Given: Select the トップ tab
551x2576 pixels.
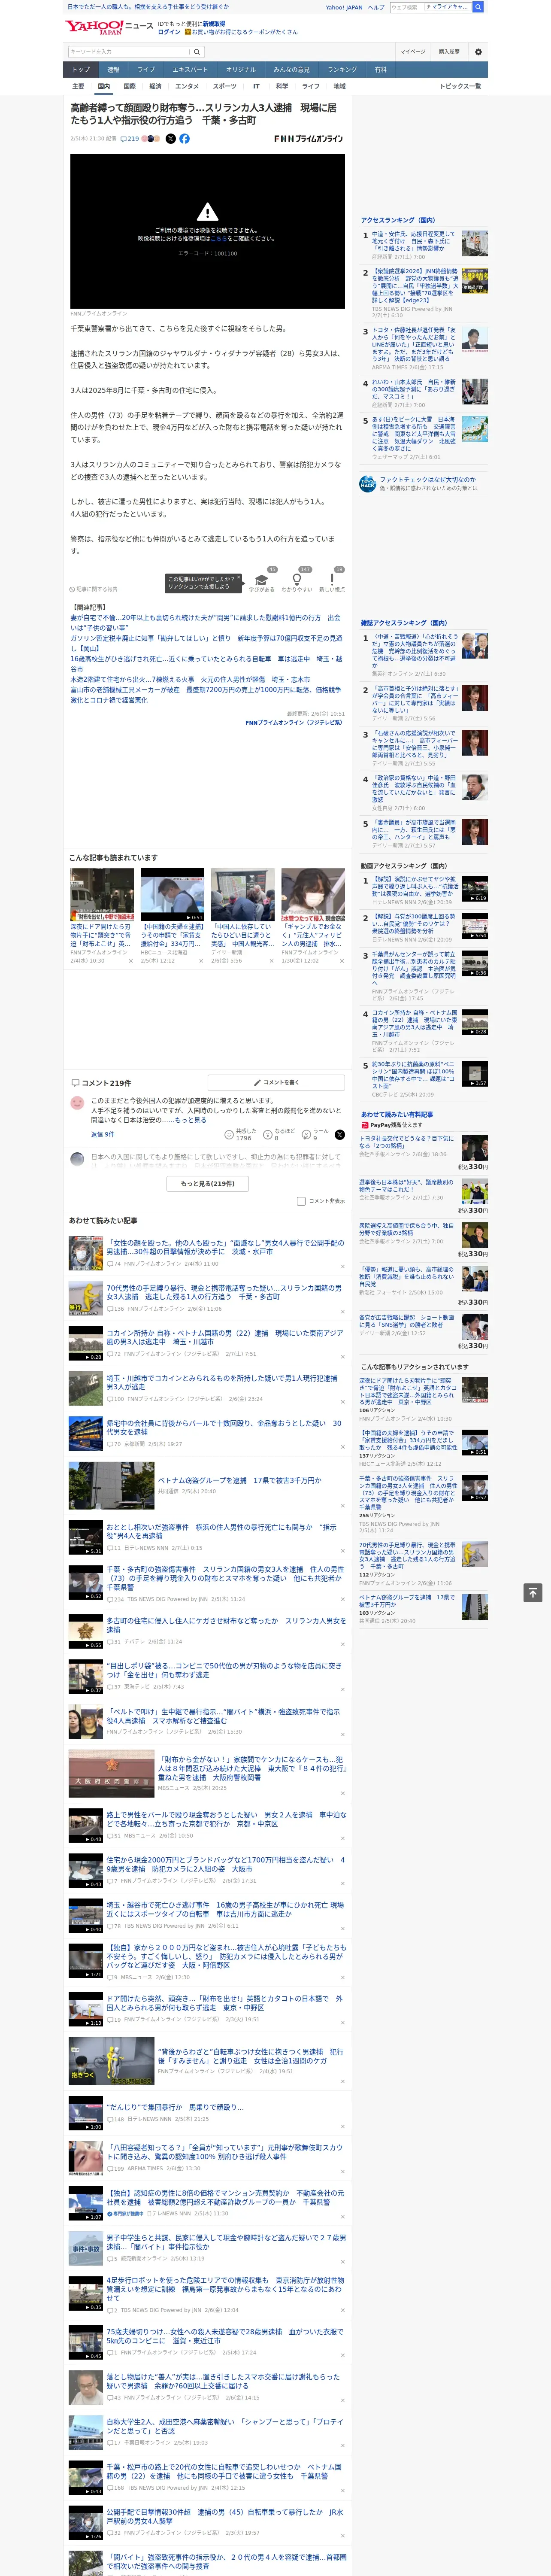Looking at the screenshot, I should [x=81, y=70].
